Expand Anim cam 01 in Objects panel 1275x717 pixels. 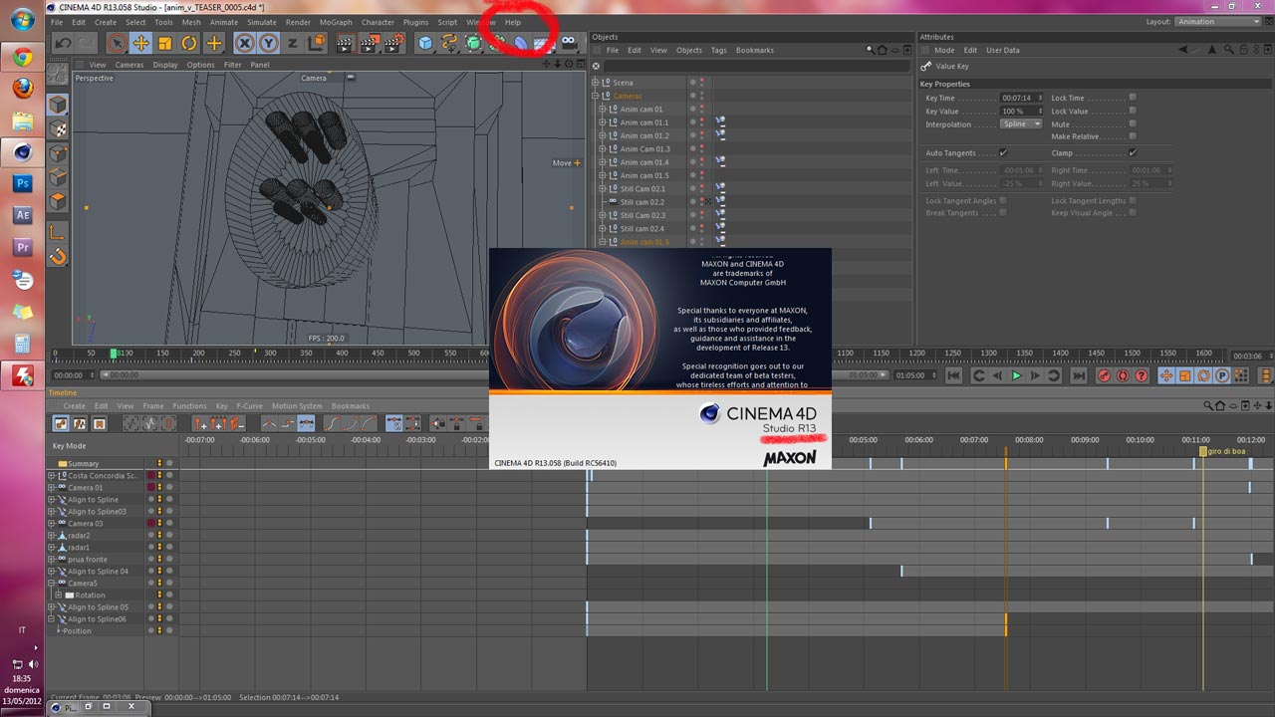click(x=602, y=110)
